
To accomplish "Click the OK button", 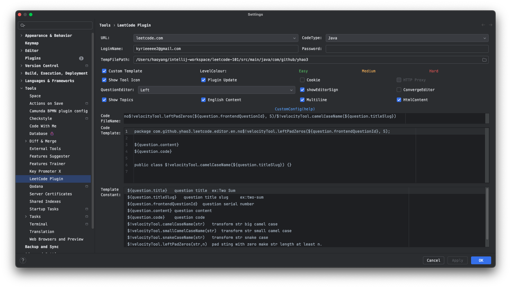I will coord(481,260).
